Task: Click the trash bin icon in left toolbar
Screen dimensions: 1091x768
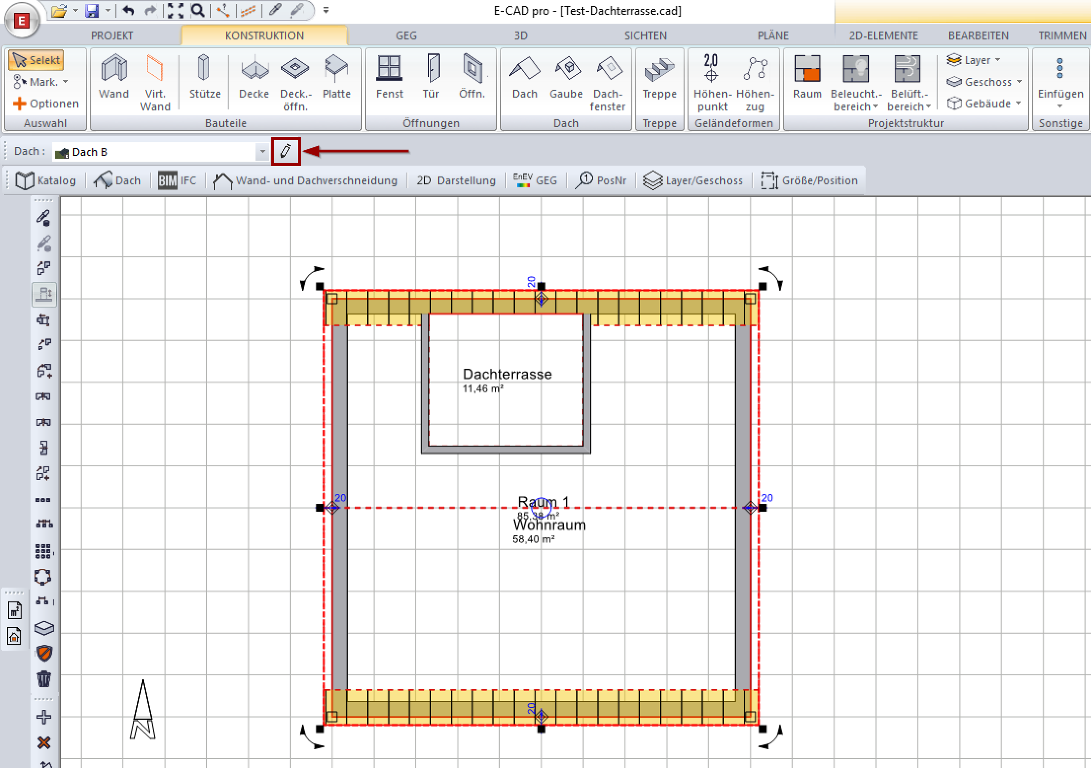Action: click(x=44, y=679)
